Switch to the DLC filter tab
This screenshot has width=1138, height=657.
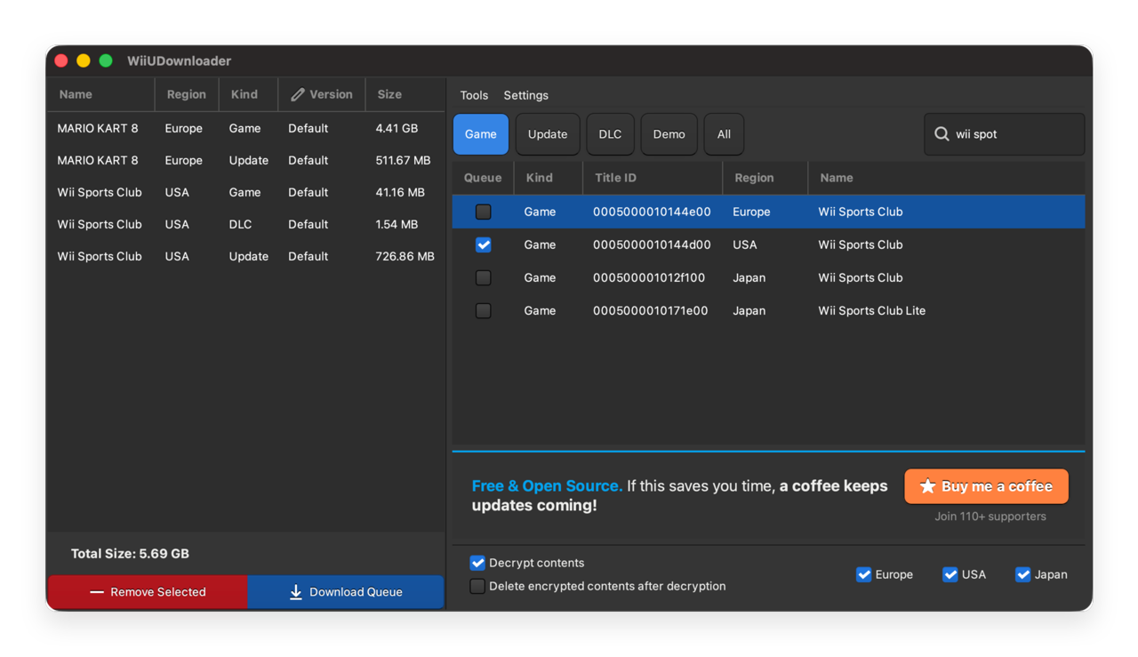point(610,134)
